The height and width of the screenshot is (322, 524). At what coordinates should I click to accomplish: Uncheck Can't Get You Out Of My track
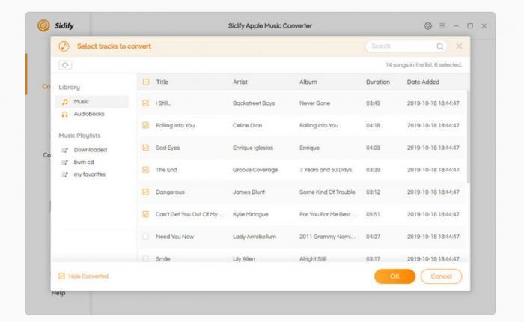pos(146,214)
